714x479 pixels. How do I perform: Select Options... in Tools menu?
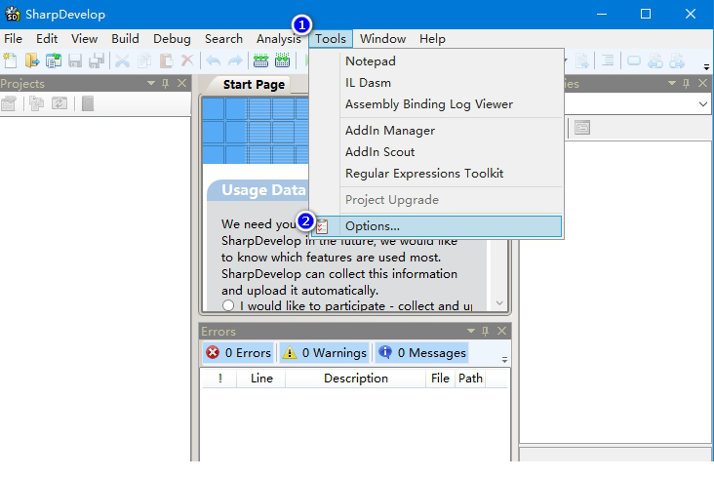[x=437, y=225]
